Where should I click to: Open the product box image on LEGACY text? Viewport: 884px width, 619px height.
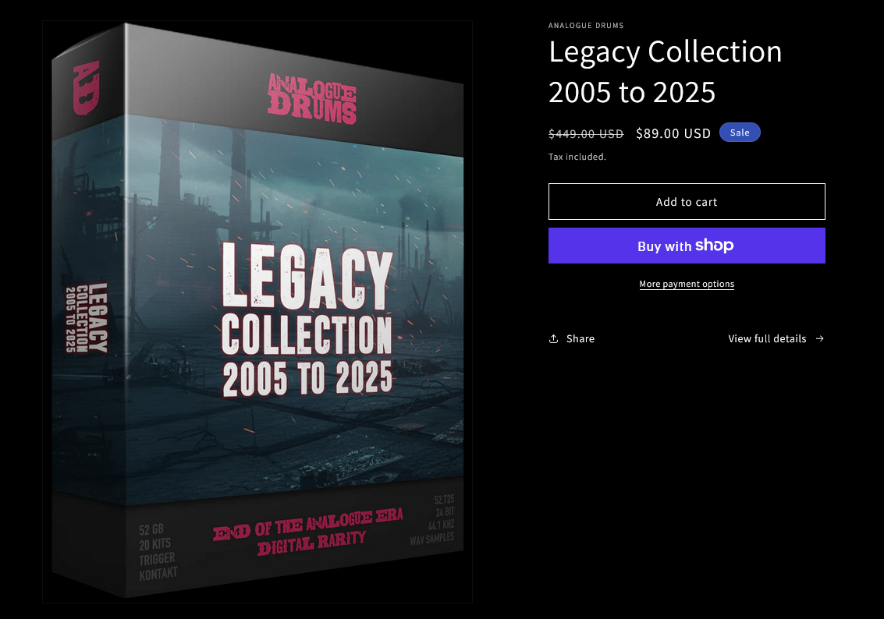click(307, 277)
